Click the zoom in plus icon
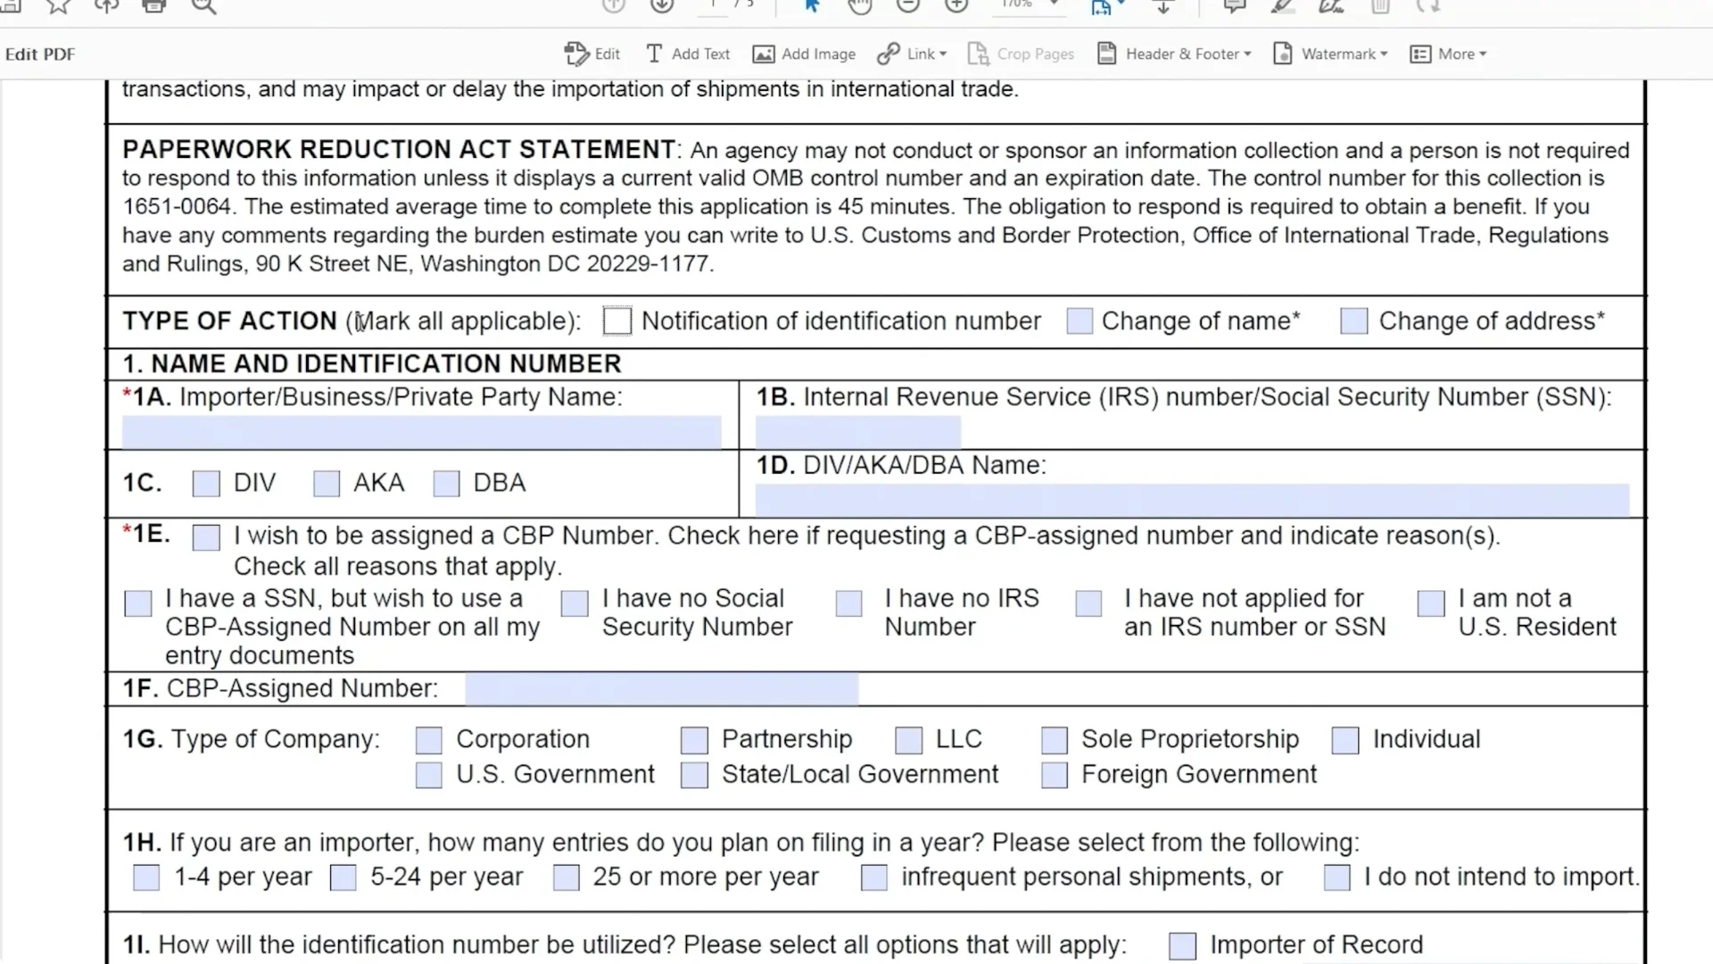This screenshot has width=1713, height=964. (x=956, y=6)
